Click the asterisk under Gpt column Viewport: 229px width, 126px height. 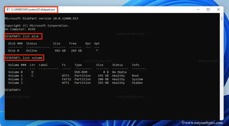[97, 50]
